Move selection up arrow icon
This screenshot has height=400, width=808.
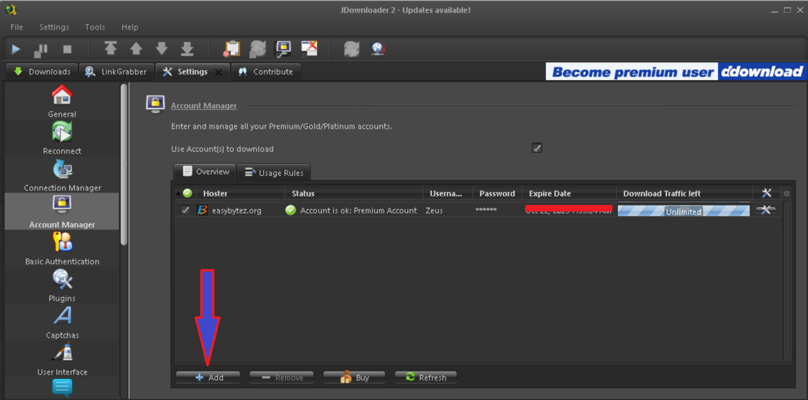pyautogui.click(x=136, y=49)
